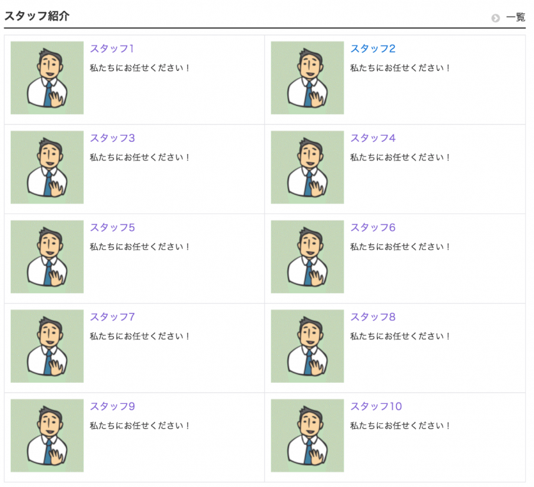Image resolution: width=534 pixels, height=487 pixels.
Task: Open the スタッフ9 profile link
Action: point(113,406)
